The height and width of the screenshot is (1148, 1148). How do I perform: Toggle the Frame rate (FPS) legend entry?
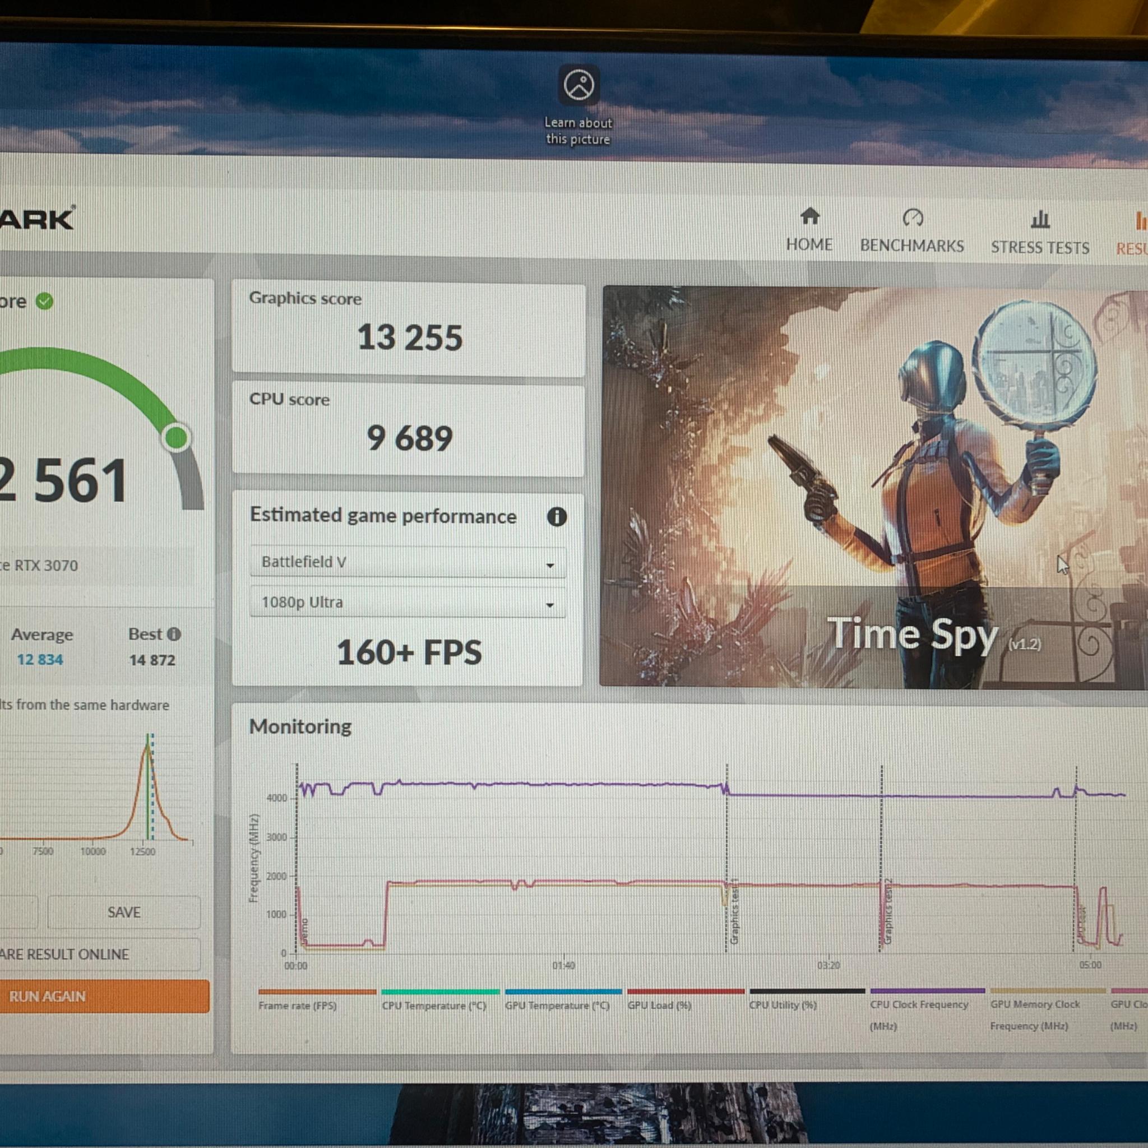pyautogui.click(x=317, y=999)
